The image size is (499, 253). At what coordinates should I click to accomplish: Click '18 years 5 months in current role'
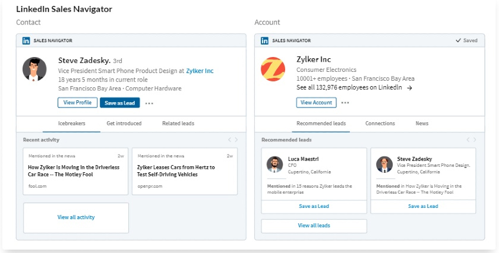coord(103,80)
